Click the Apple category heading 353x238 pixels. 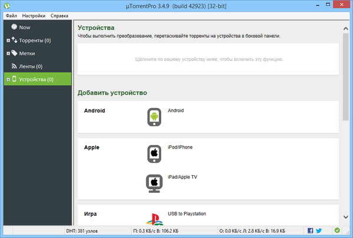pos(92,148)
